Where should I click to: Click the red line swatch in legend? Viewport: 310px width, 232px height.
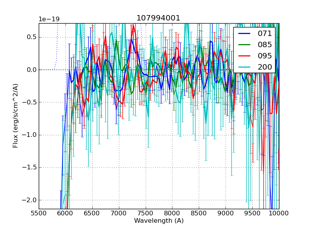tap(244, 56)
